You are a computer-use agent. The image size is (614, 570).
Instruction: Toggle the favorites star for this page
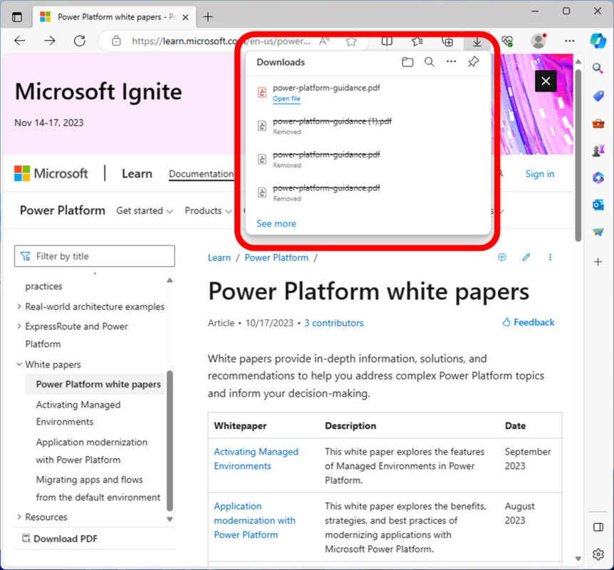(x=350, y=41)
